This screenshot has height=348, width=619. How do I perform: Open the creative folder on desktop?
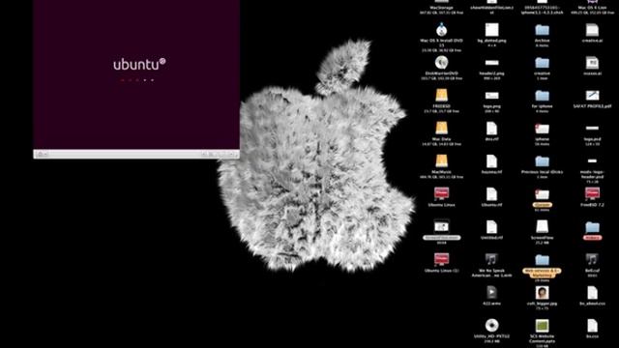pos(542,63)
